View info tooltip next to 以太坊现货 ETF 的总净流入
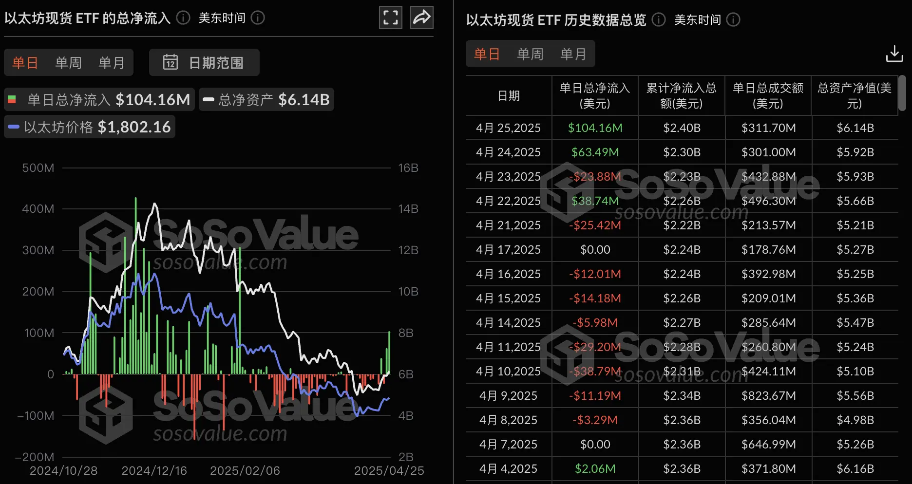 [x=182, y=18]
